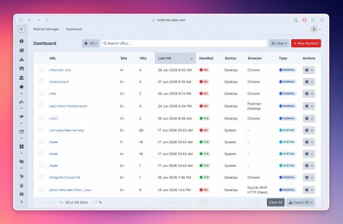
Task: Click the 1s auto-refresh indicator
Action: tap(99, 202)
